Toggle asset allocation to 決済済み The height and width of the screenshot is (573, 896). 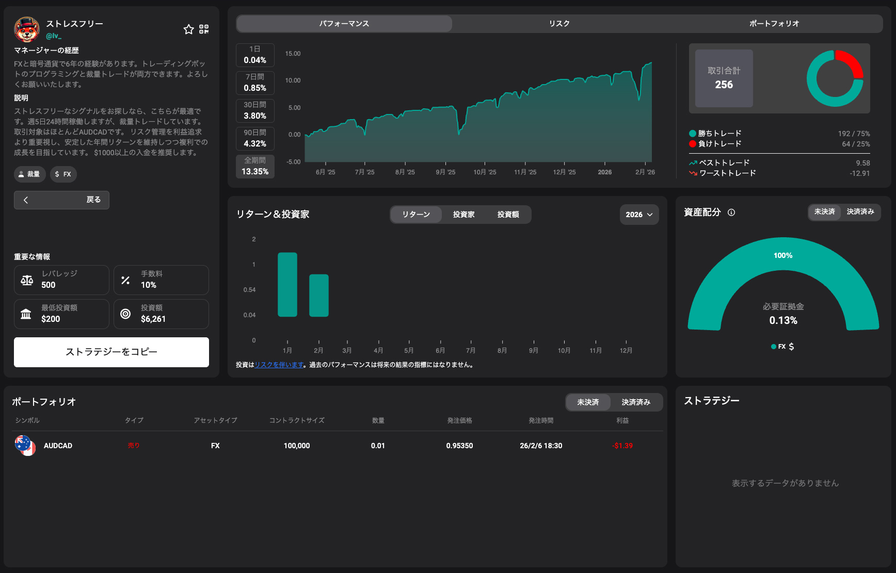860,212
